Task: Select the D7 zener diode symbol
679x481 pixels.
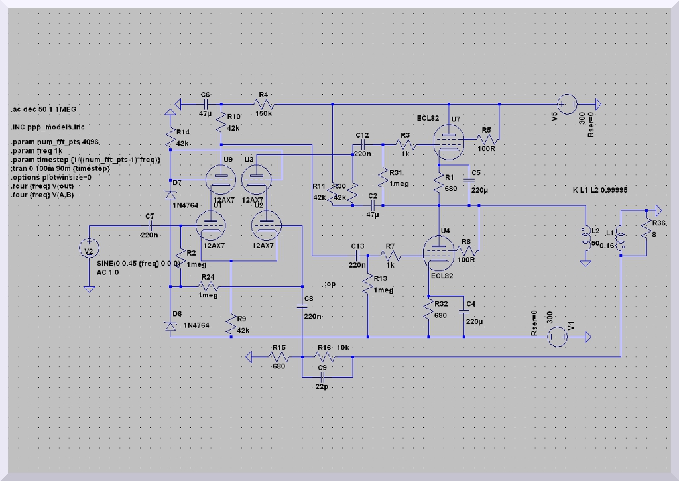Action: point(170,194)
